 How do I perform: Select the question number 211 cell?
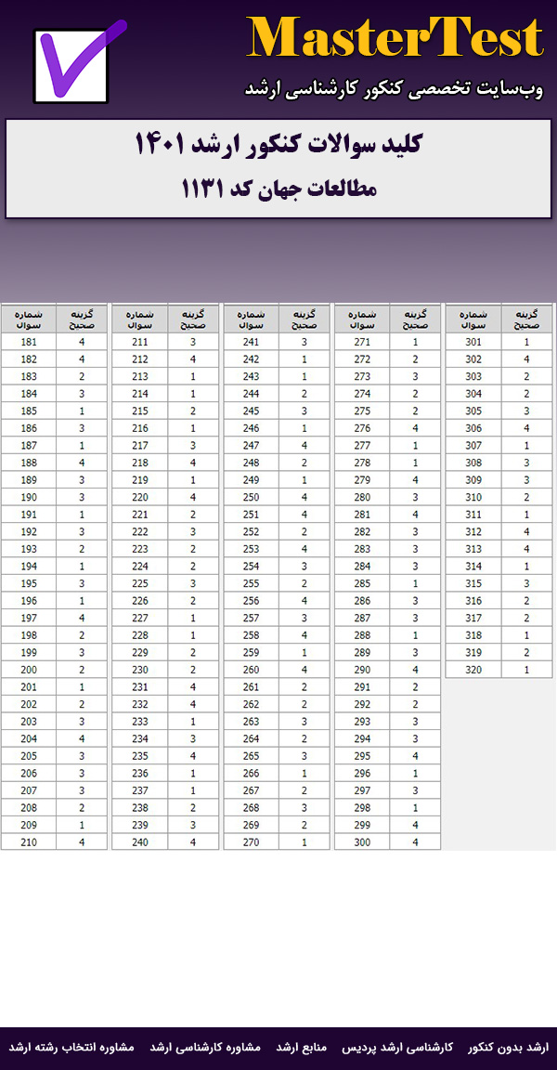pos(140,342)
